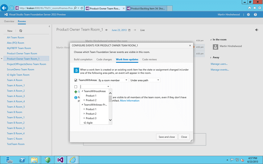Screen dimensions: 263x164
Task: Click New to create a room
Action: pyautogui.click(x=10, y=31)
